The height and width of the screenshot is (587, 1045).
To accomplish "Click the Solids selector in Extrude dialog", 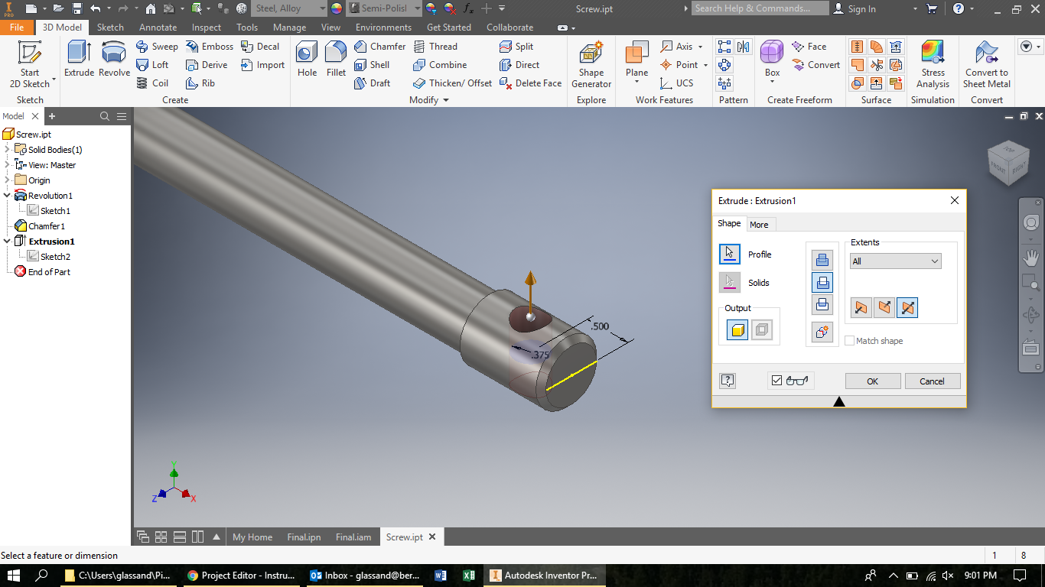I will tap(730, 283).
